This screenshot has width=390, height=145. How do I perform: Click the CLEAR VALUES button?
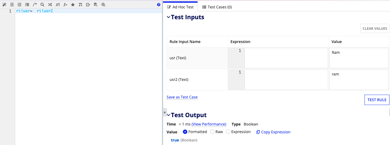[x=375, y=28]
